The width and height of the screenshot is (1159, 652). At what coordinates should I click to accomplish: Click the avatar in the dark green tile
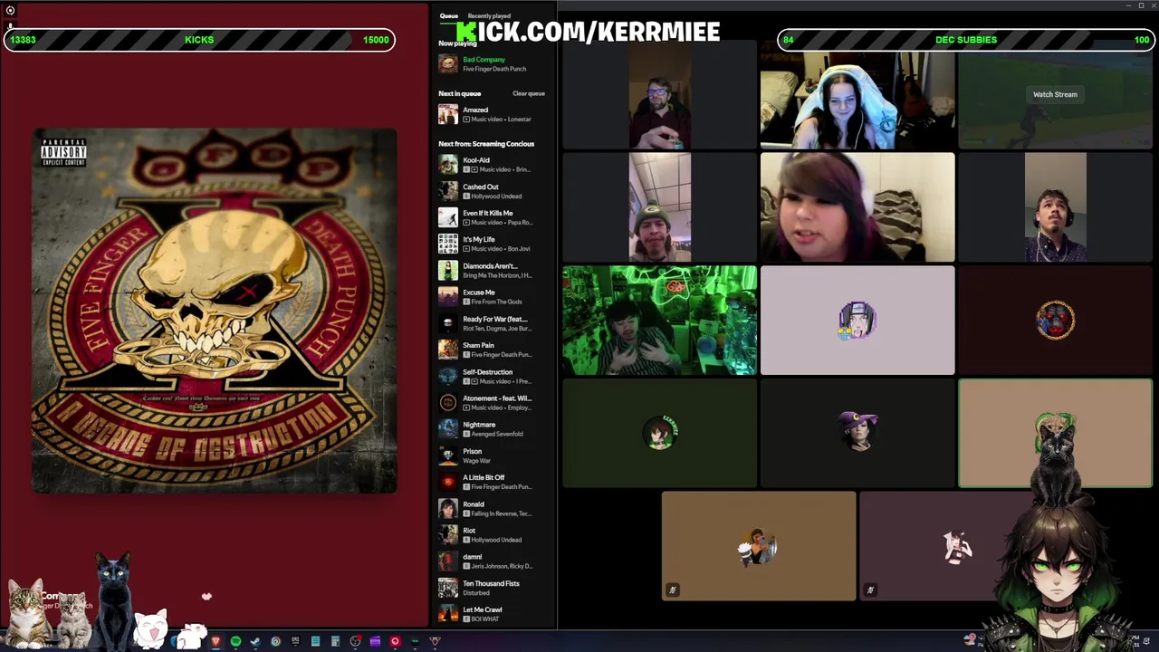(659, 432)
